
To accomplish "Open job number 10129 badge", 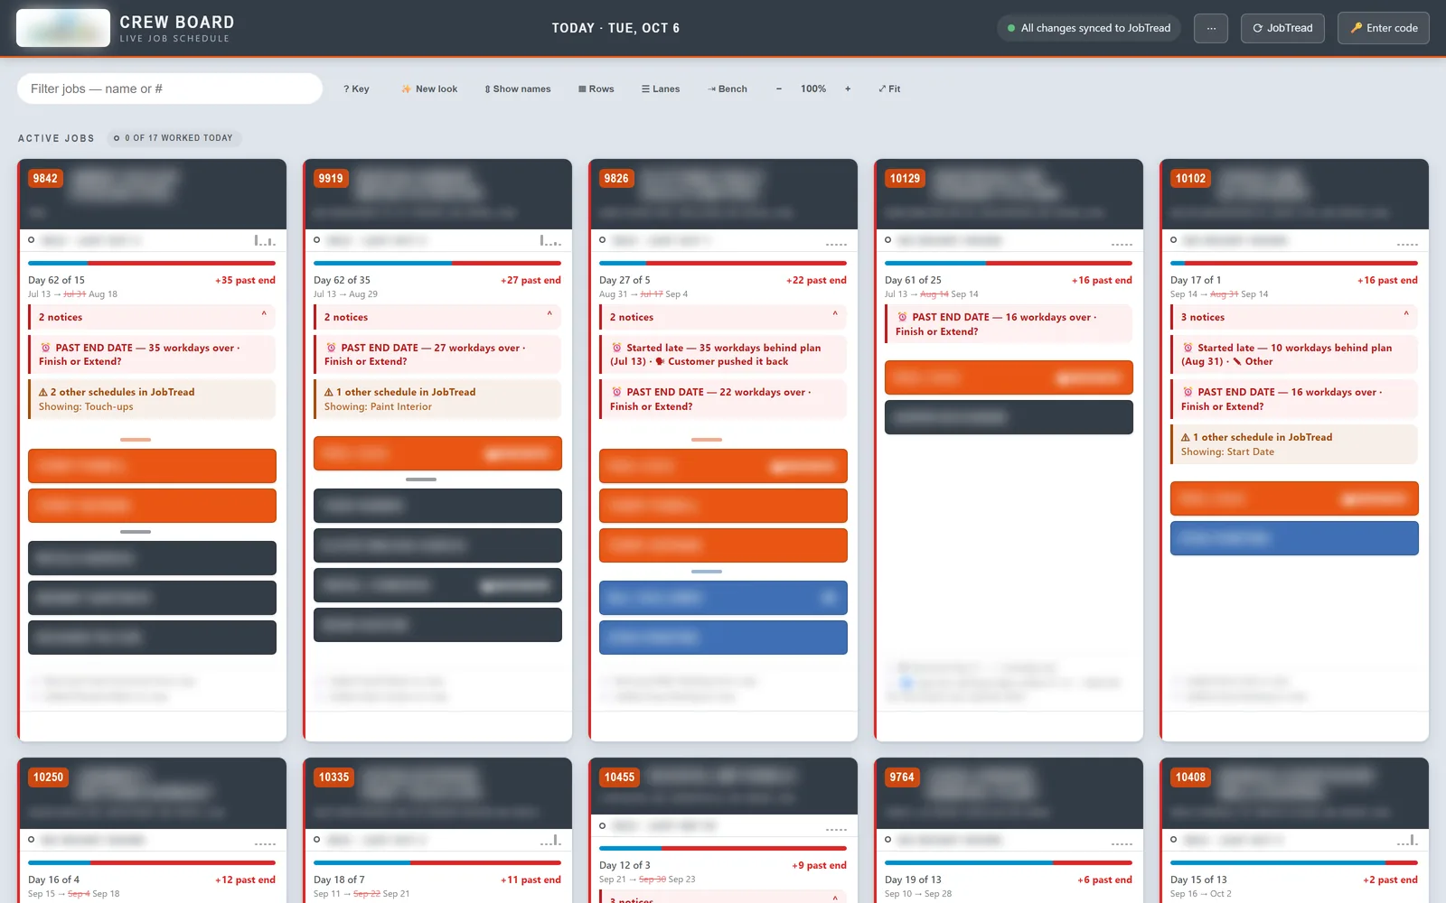I will click(x=905, y=179).
